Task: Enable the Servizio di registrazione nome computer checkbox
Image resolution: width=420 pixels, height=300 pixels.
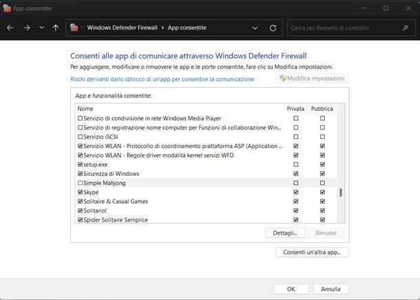Action: 80,127
